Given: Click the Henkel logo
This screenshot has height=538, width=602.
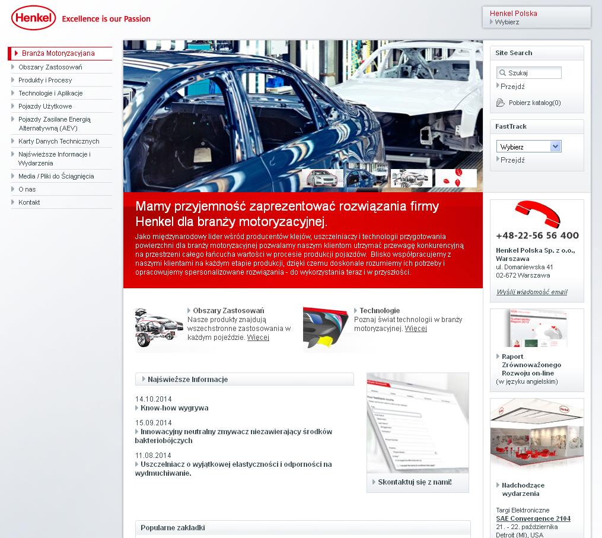Looking at the screenshot, I should point(34,18).
